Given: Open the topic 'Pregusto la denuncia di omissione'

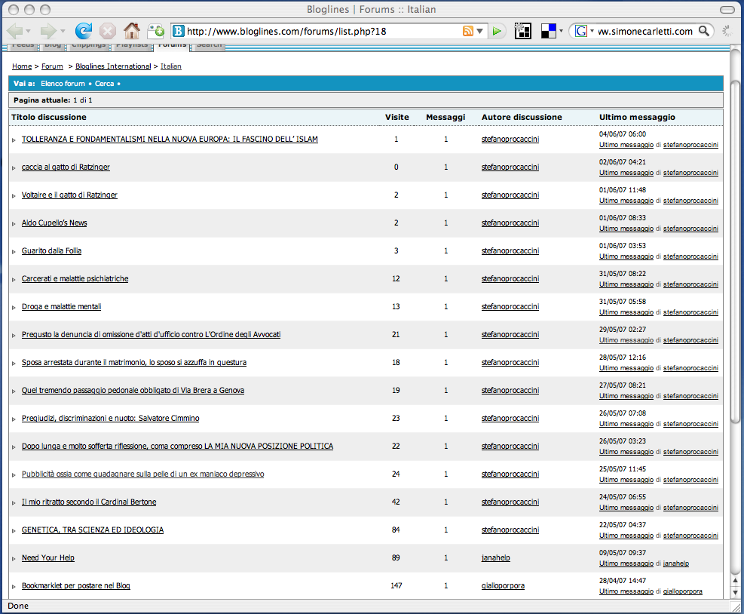Looking at the screenshot, I should click(151, 335).
